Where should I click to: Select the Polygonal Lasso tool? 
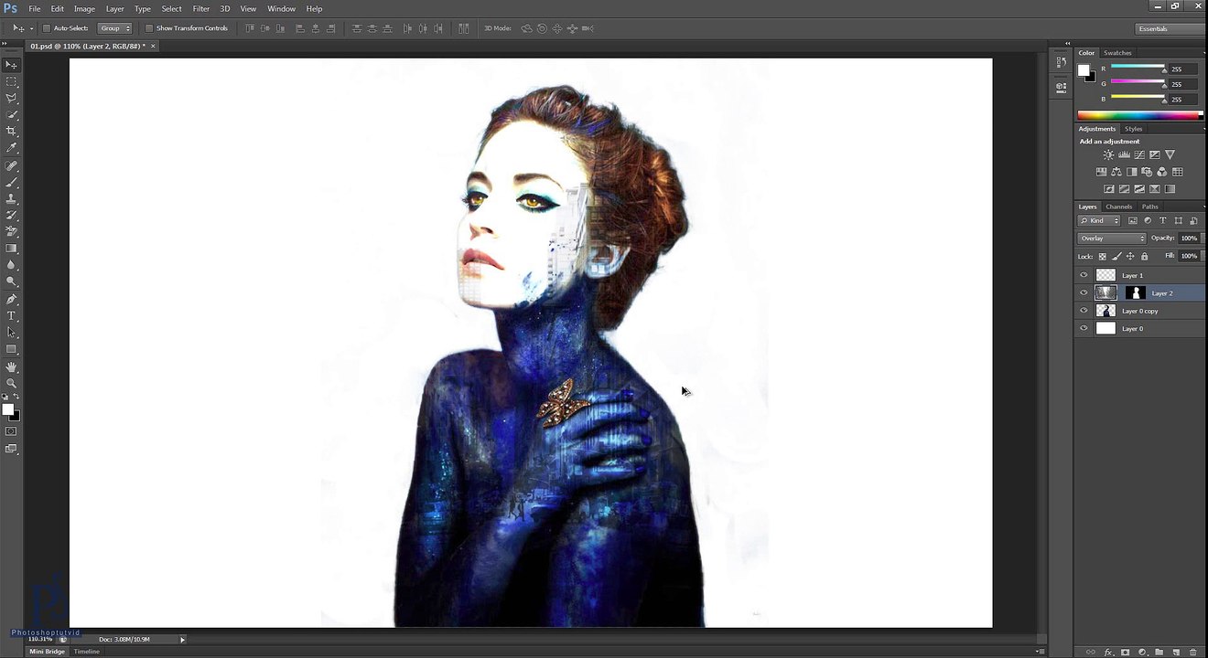11,98
